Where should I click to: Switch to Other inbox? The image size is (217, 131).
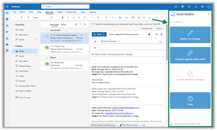tap(64, 24)
